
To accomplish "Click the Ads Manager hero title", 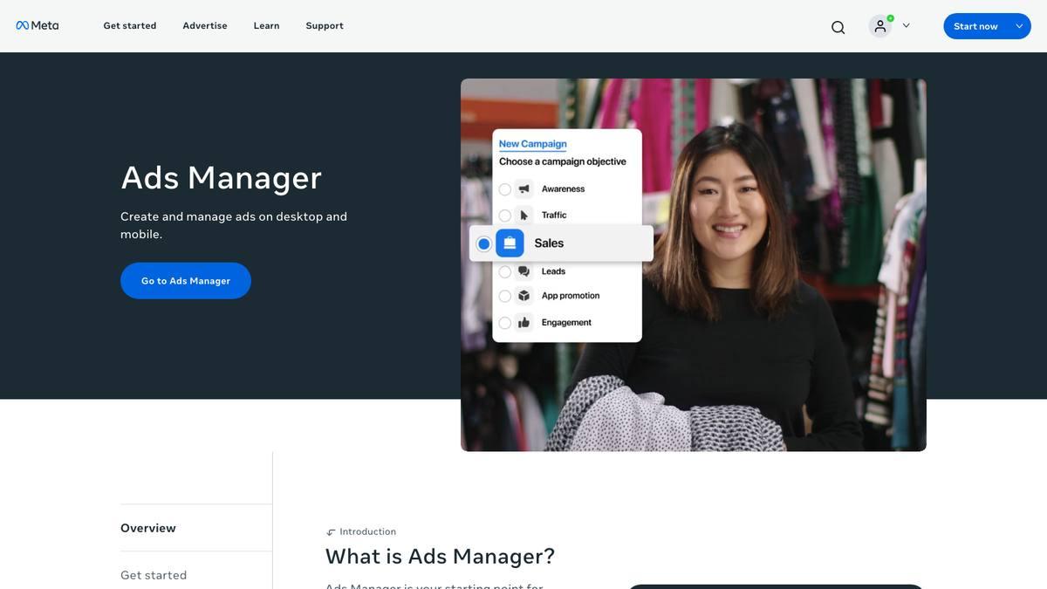I will click(x=222, y=178).
